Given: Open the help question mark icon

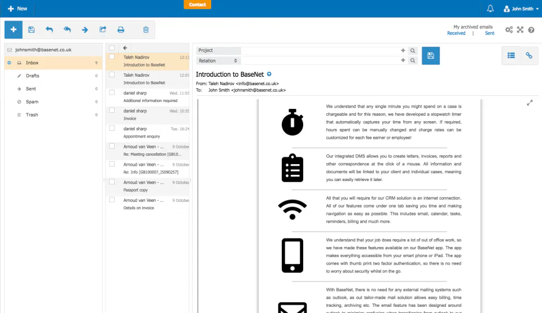Looking at the screenshot, I should (x=531, y=30).
